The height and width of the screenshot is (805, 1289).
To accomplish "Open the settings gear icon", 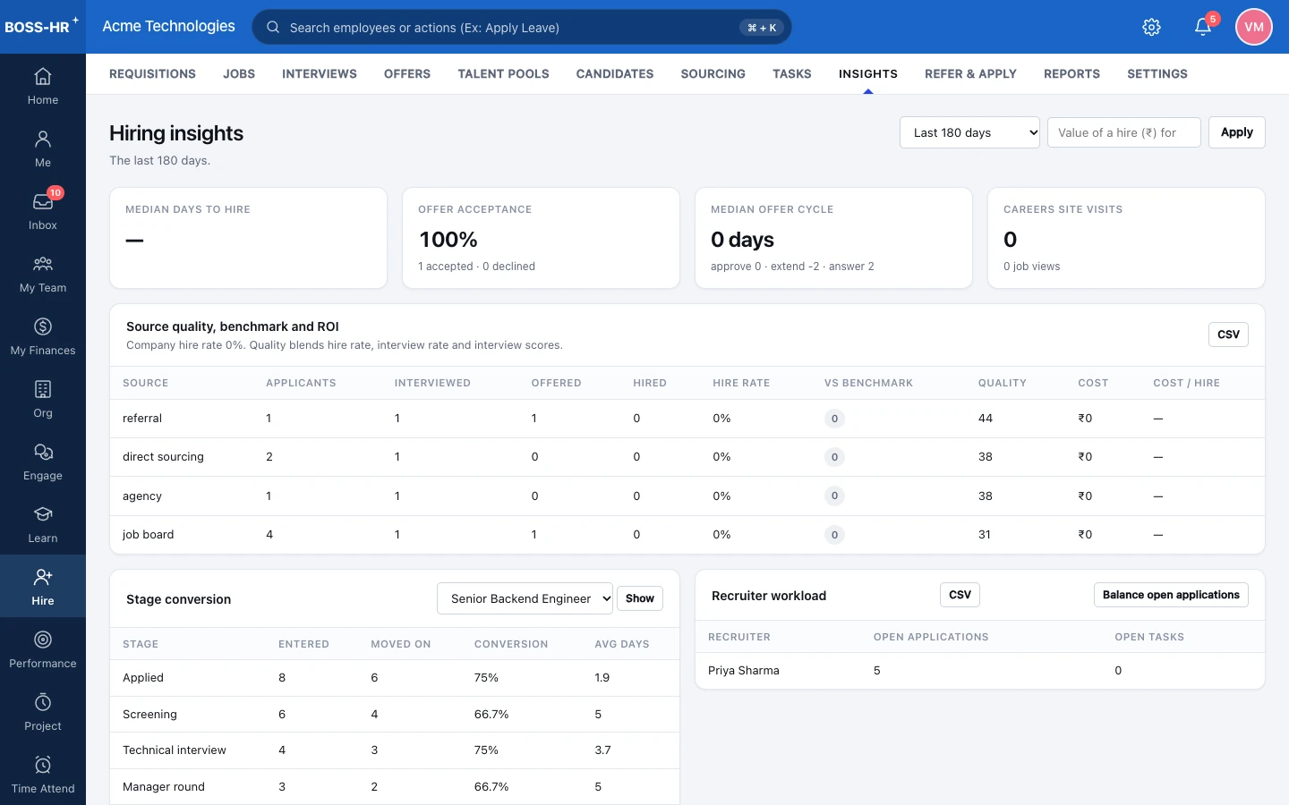I will pyautogui.click(x=1152, y=27).
